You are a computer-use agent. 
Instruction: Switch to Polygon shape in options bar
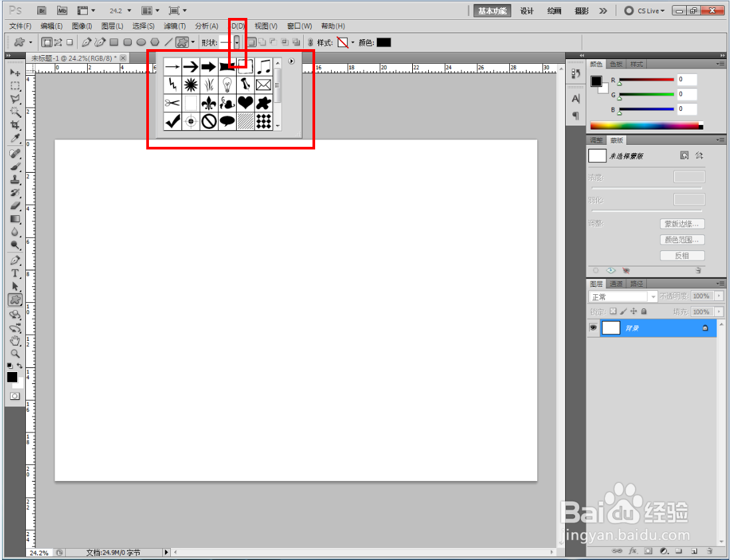(x=154, y=43)
